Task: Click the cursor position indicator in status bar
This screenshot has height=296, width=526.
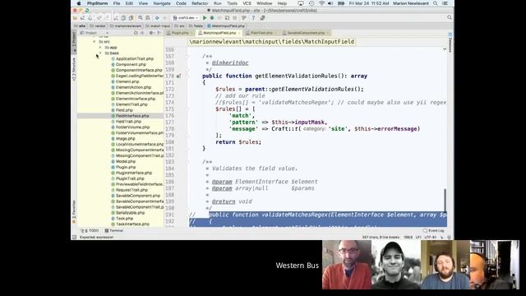Action: pos(408,238)
